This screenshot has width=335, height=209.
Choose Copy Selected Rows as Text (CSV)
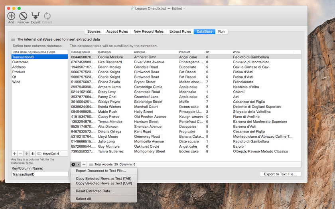(x=104, y=183)
